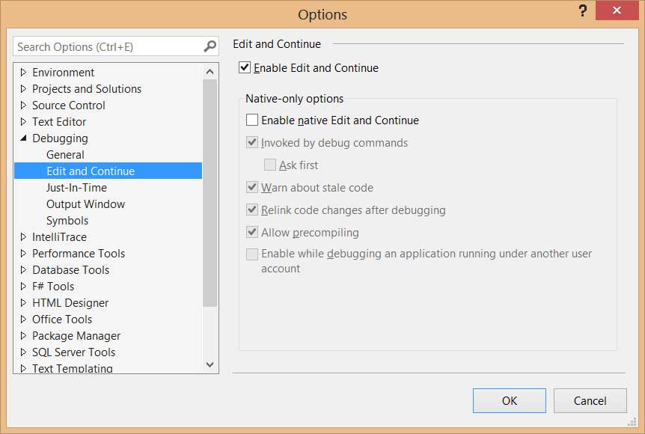The width and height of the screenshot is (645, 434).
Task: Expand the HTML Designer node
Action: [23, 303]
